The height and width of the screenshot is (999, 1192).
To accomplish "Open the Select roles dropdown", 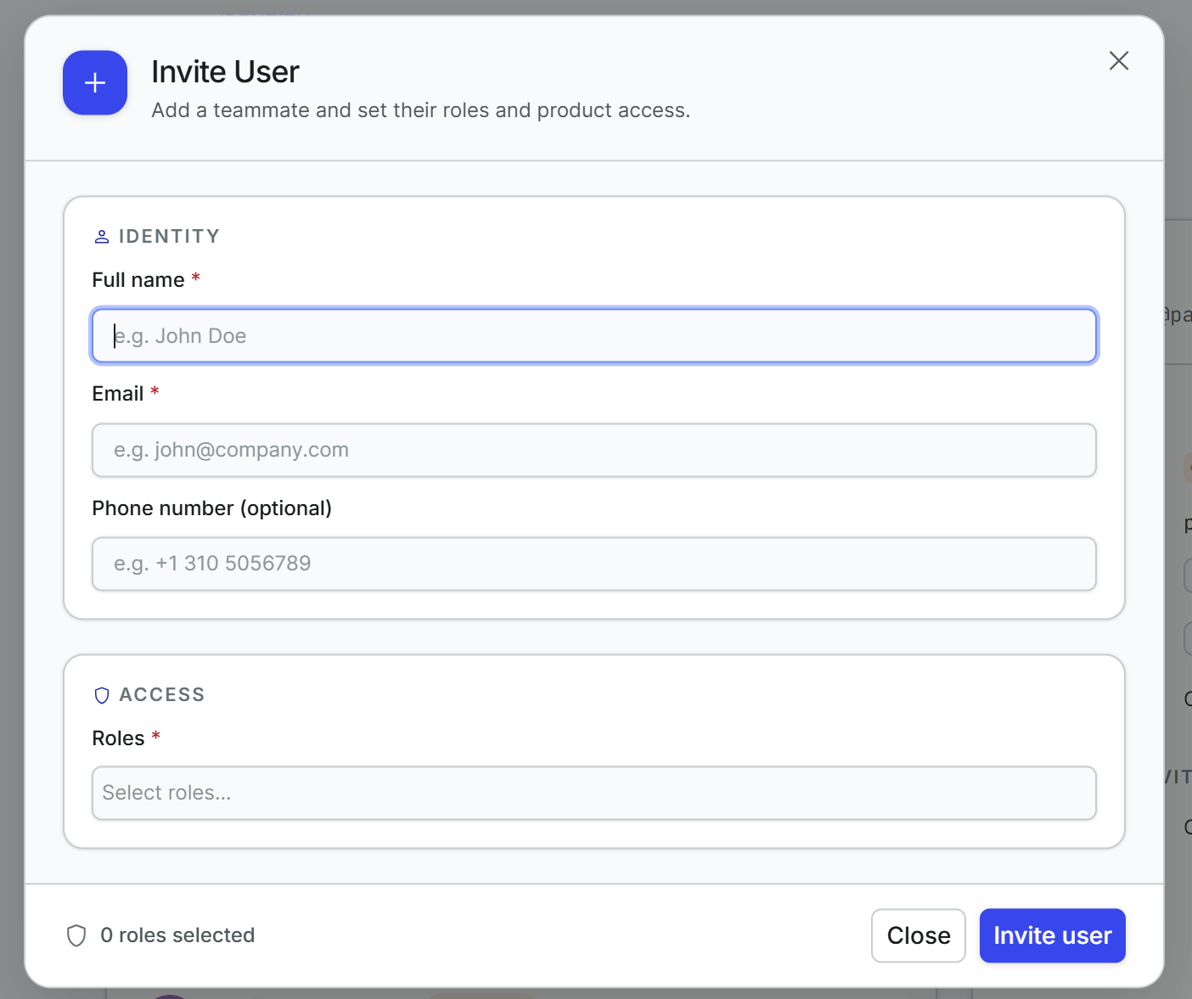I will (x=594, y=793).
